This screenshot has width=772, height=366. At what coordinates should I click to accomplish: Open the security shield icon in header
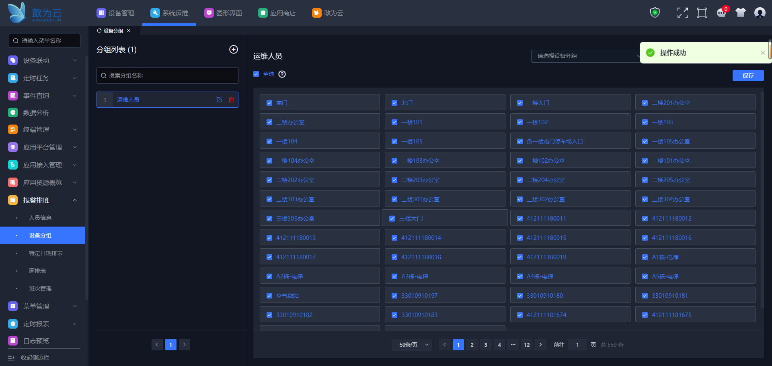pos(655,13)
